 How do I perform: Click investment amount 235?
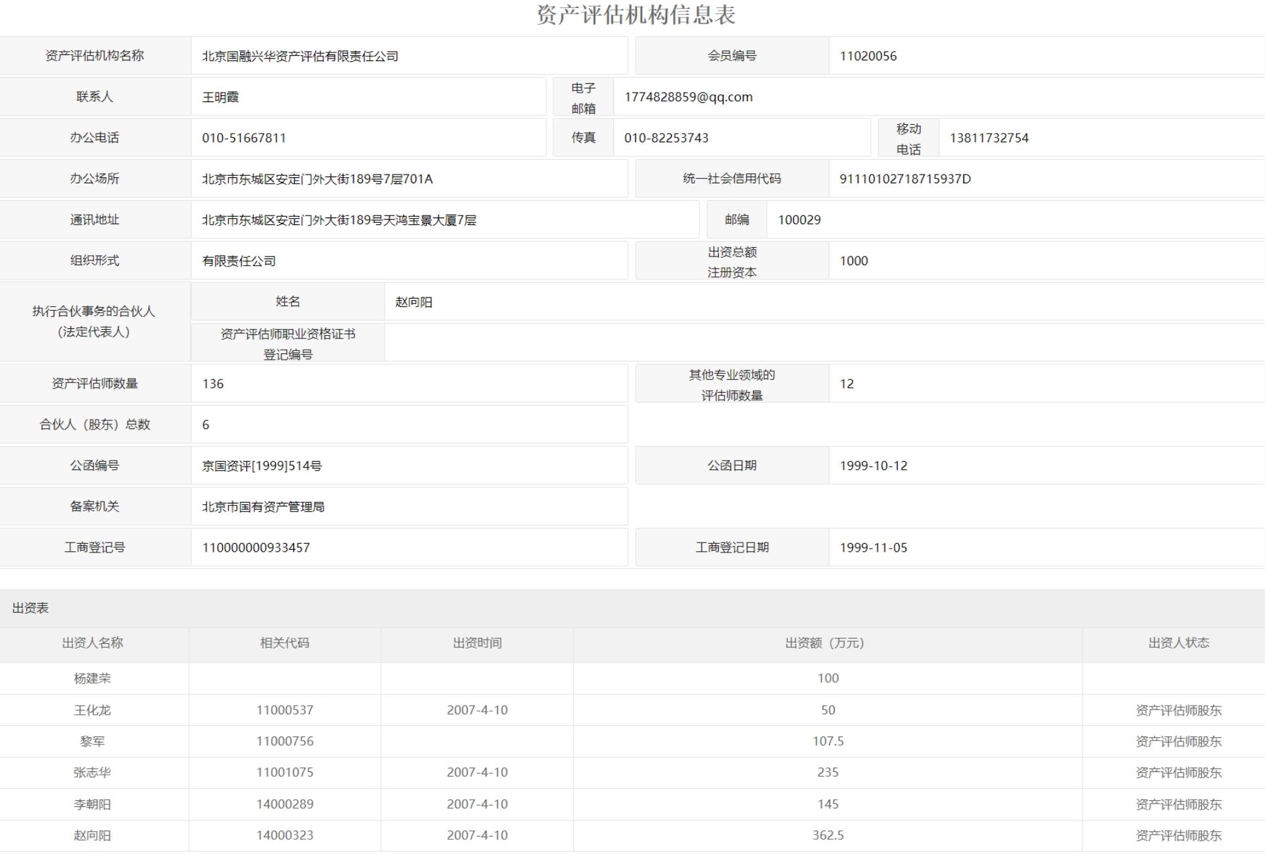click(828, 773)
